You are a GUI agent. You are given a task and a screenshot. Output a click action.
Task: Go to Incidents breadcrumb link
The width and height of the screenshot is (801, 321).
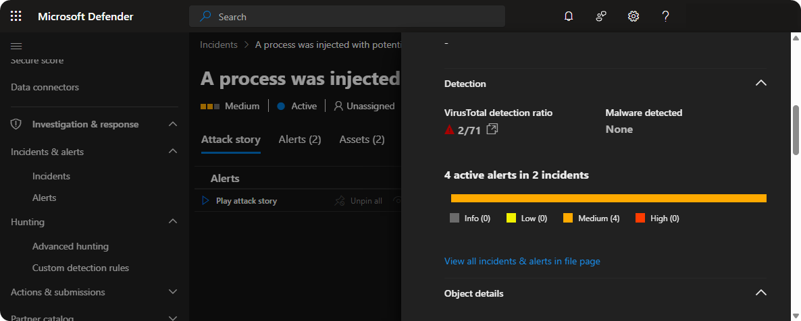coord(219,45)
